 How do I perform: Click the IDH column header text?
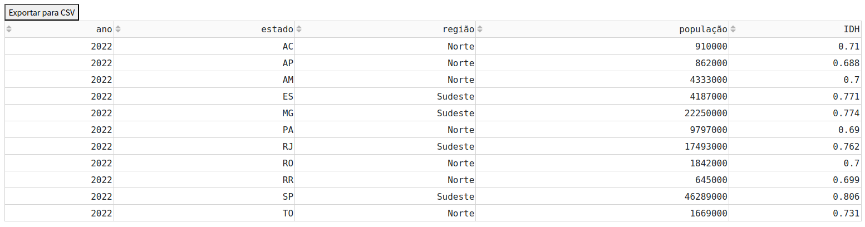(x=852, y=29)
